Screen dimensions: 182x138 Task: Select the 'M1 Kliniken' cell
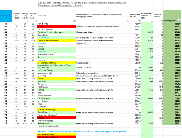pyautogui.click(x=57, y=101)
